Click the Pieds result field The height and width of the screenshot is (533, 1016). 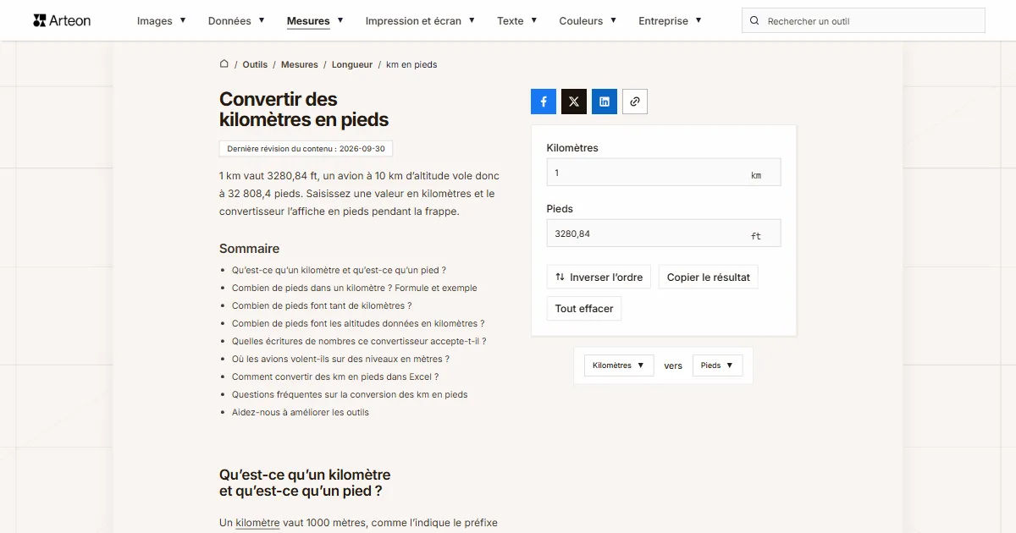point(664,234)
